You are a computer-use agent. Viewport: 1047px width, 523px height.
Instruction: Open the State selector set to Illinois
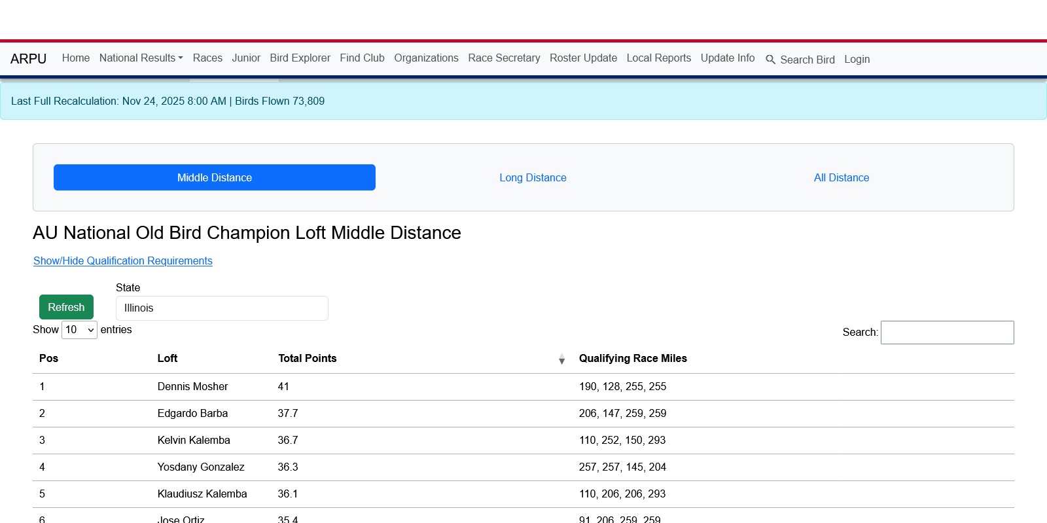[x=222, y=308]
